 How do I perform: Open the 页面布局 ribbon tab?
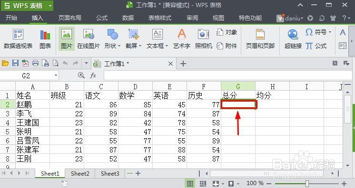(70, 18)
